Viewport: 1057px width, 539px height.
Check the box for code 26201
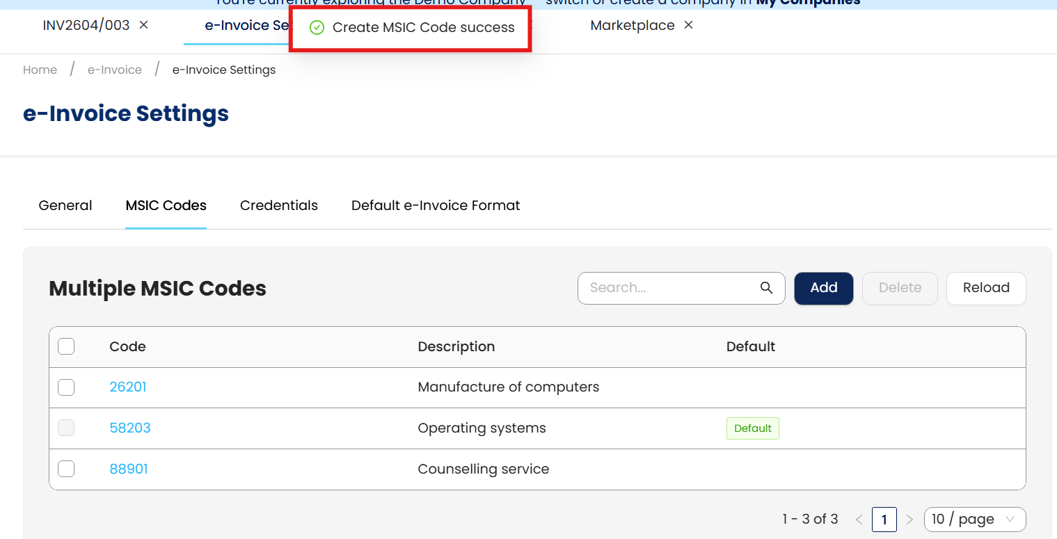[66, 387]
